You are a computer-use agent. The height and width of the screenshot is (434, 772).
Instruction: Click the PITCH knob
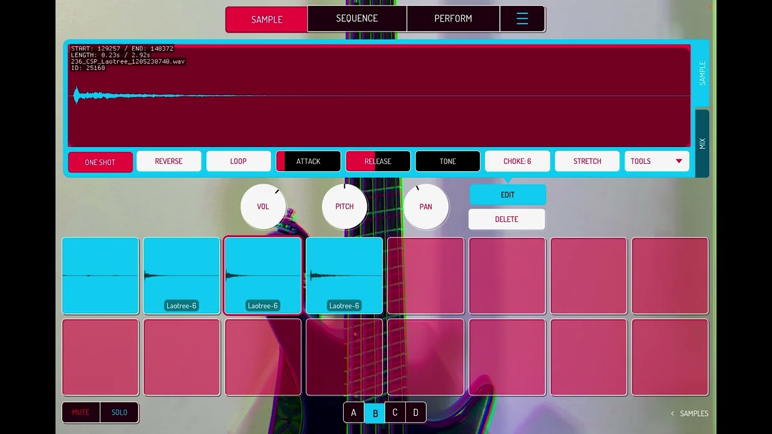click(344, 207)
